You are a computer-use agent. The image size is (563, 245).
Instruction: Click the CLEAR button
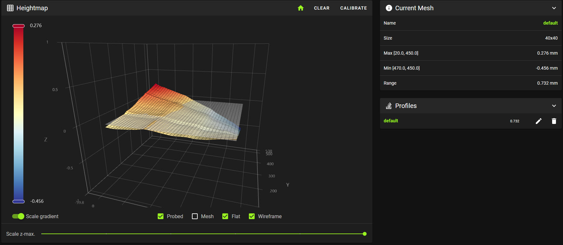pyautogui.click(x=321, y=8)
